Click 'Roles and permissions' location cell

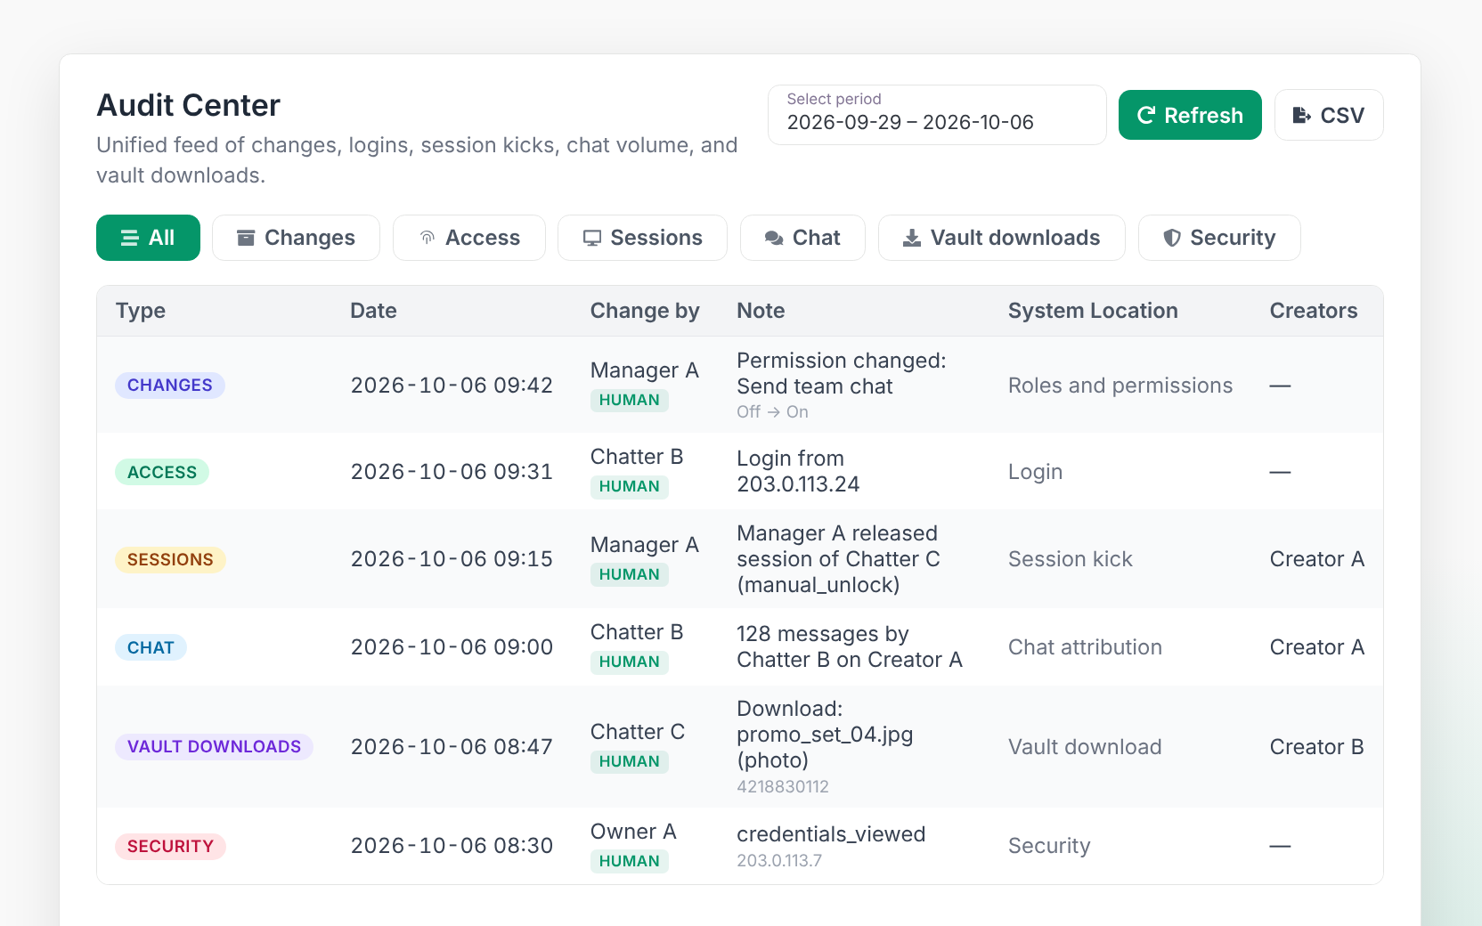coord(1120,386)
